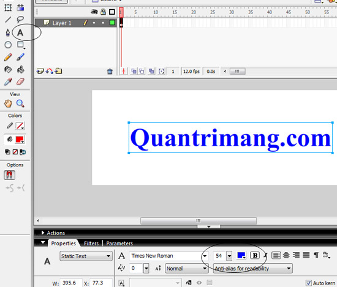
Task: Toggle show all layers as outlines
Action: point(112,12)
